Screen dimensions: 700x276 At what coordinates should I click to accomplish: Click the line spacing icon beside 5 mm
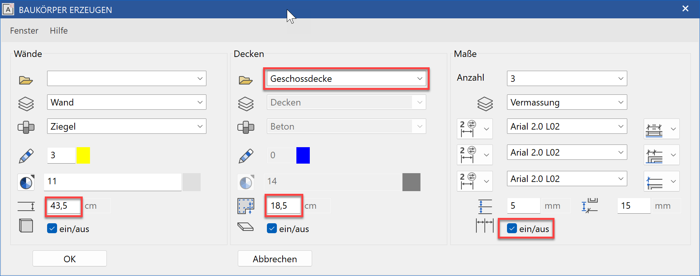(x=485, y=206)
